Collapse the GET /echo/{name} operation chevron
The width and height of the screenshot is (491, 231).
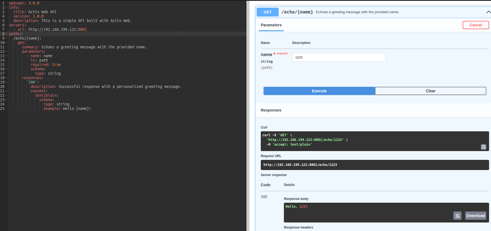[488, 12]
